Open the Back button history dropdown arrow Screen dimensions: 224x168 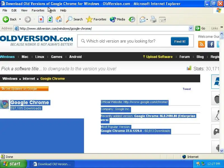[x=20, y=19]
